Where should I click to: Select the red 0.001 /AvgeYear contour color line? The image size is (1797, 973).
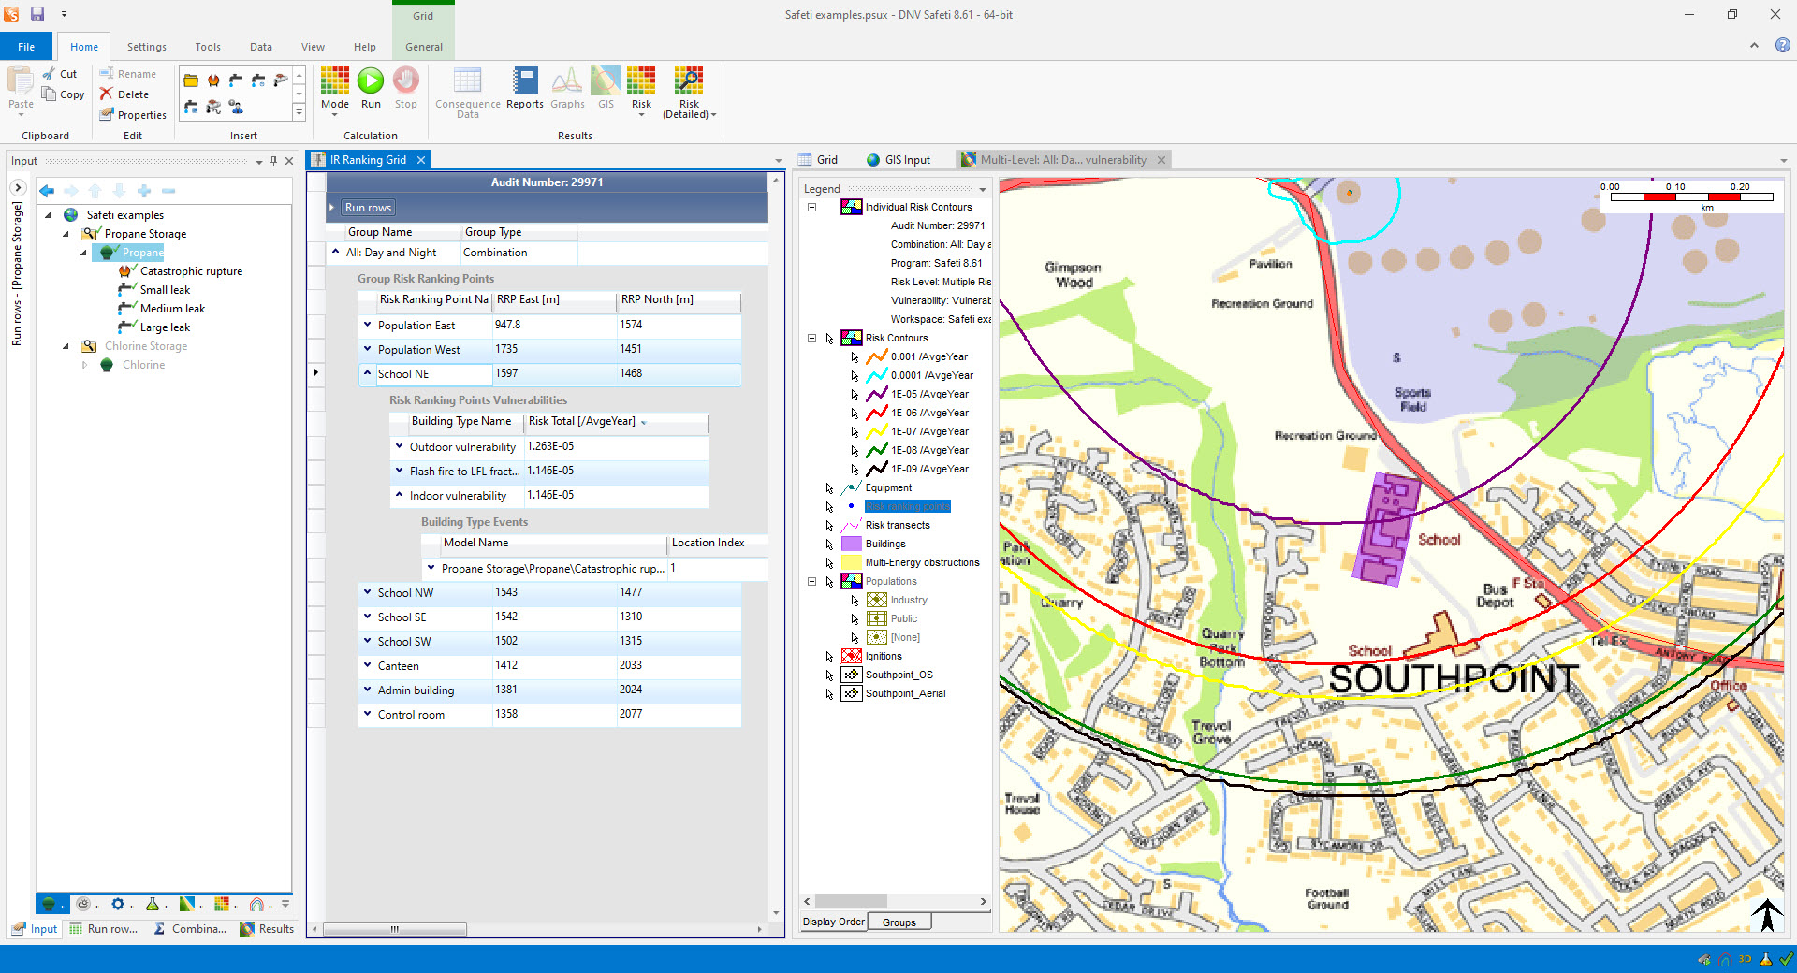tap(876, 356)
